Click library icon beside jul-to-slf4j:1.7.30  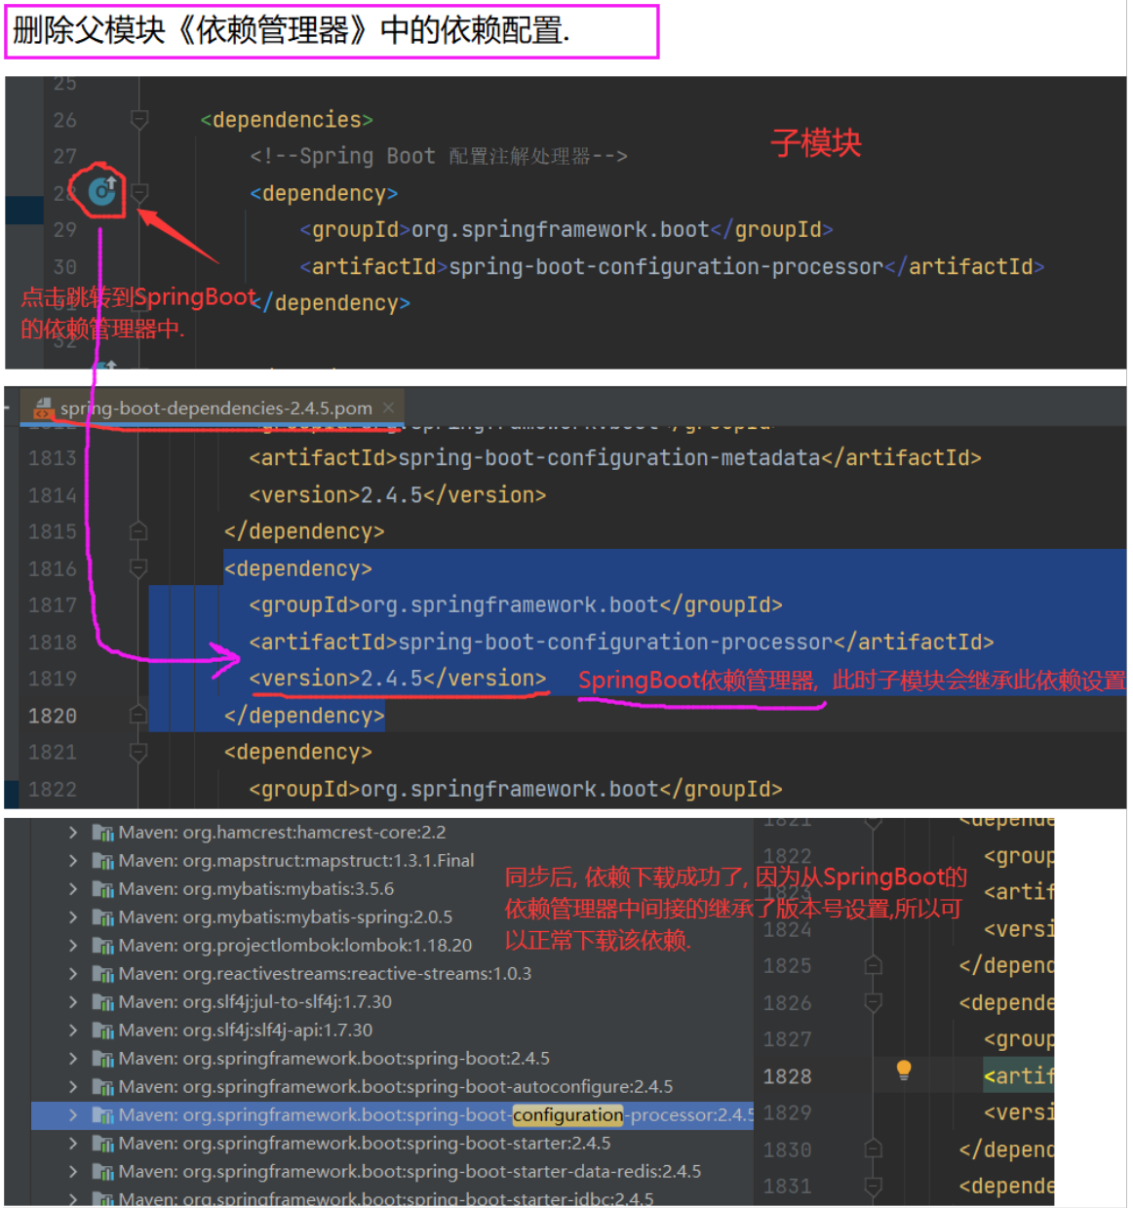click(x=102, y=1002)
